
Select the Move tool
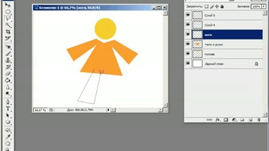pyautogui.click(x=8, y=5)
